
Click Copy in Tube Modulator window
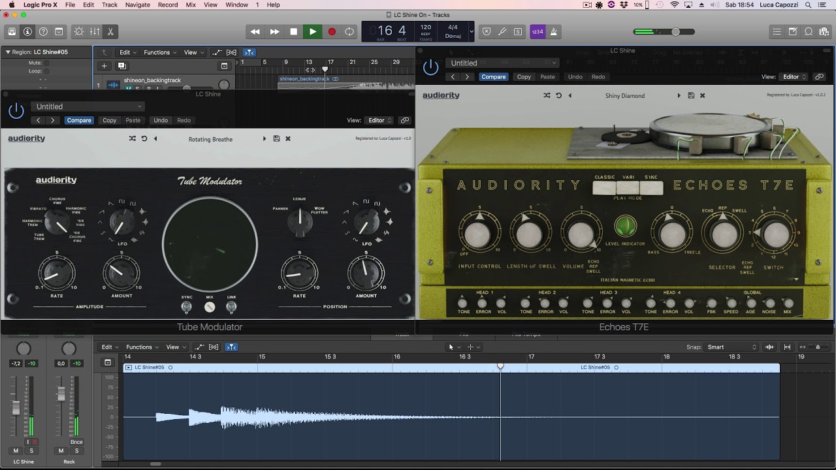click(x=110, y=120)
